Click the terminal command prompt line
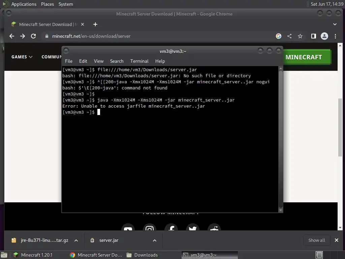 (x=170, y=112)
